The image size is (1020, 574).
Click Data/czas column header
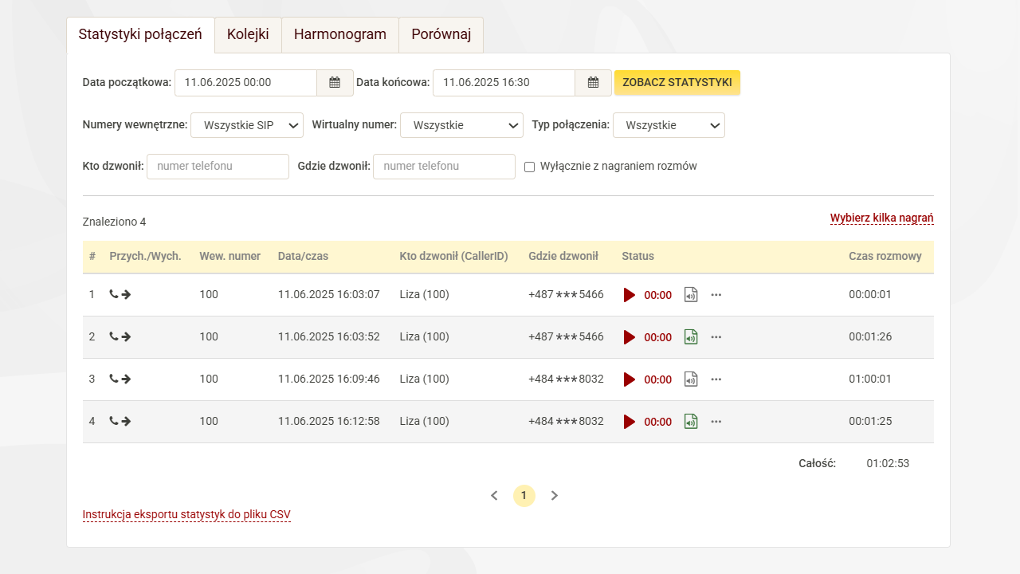click(303, 257)
